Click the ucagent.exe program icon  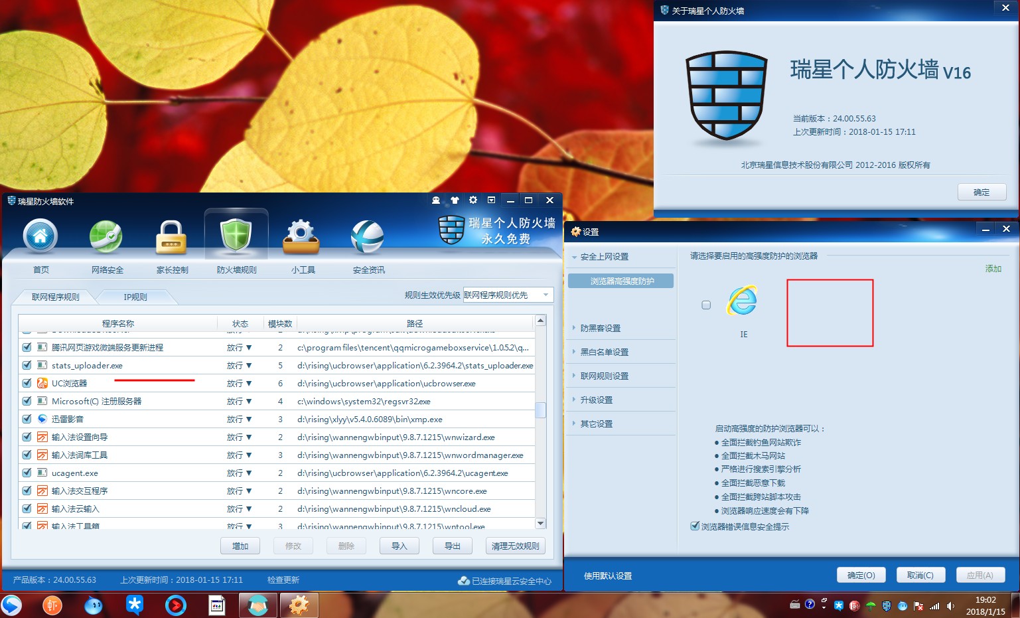[x=42, y=473]
